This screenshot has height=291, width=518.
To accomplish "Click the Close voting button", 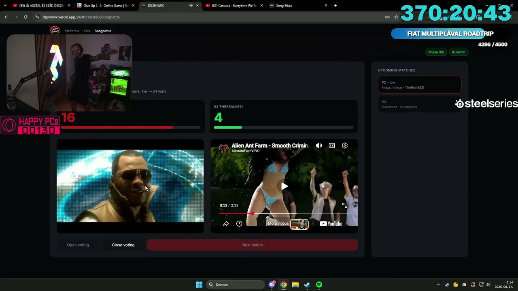I will click(123, 245).
